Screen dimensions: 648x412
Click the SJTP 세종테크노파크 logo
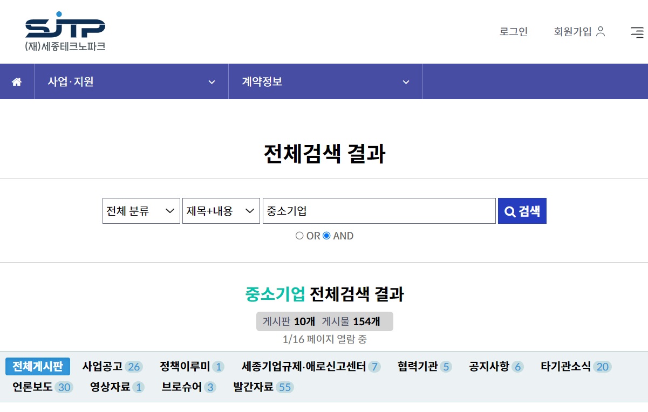[x=65, y=31]
